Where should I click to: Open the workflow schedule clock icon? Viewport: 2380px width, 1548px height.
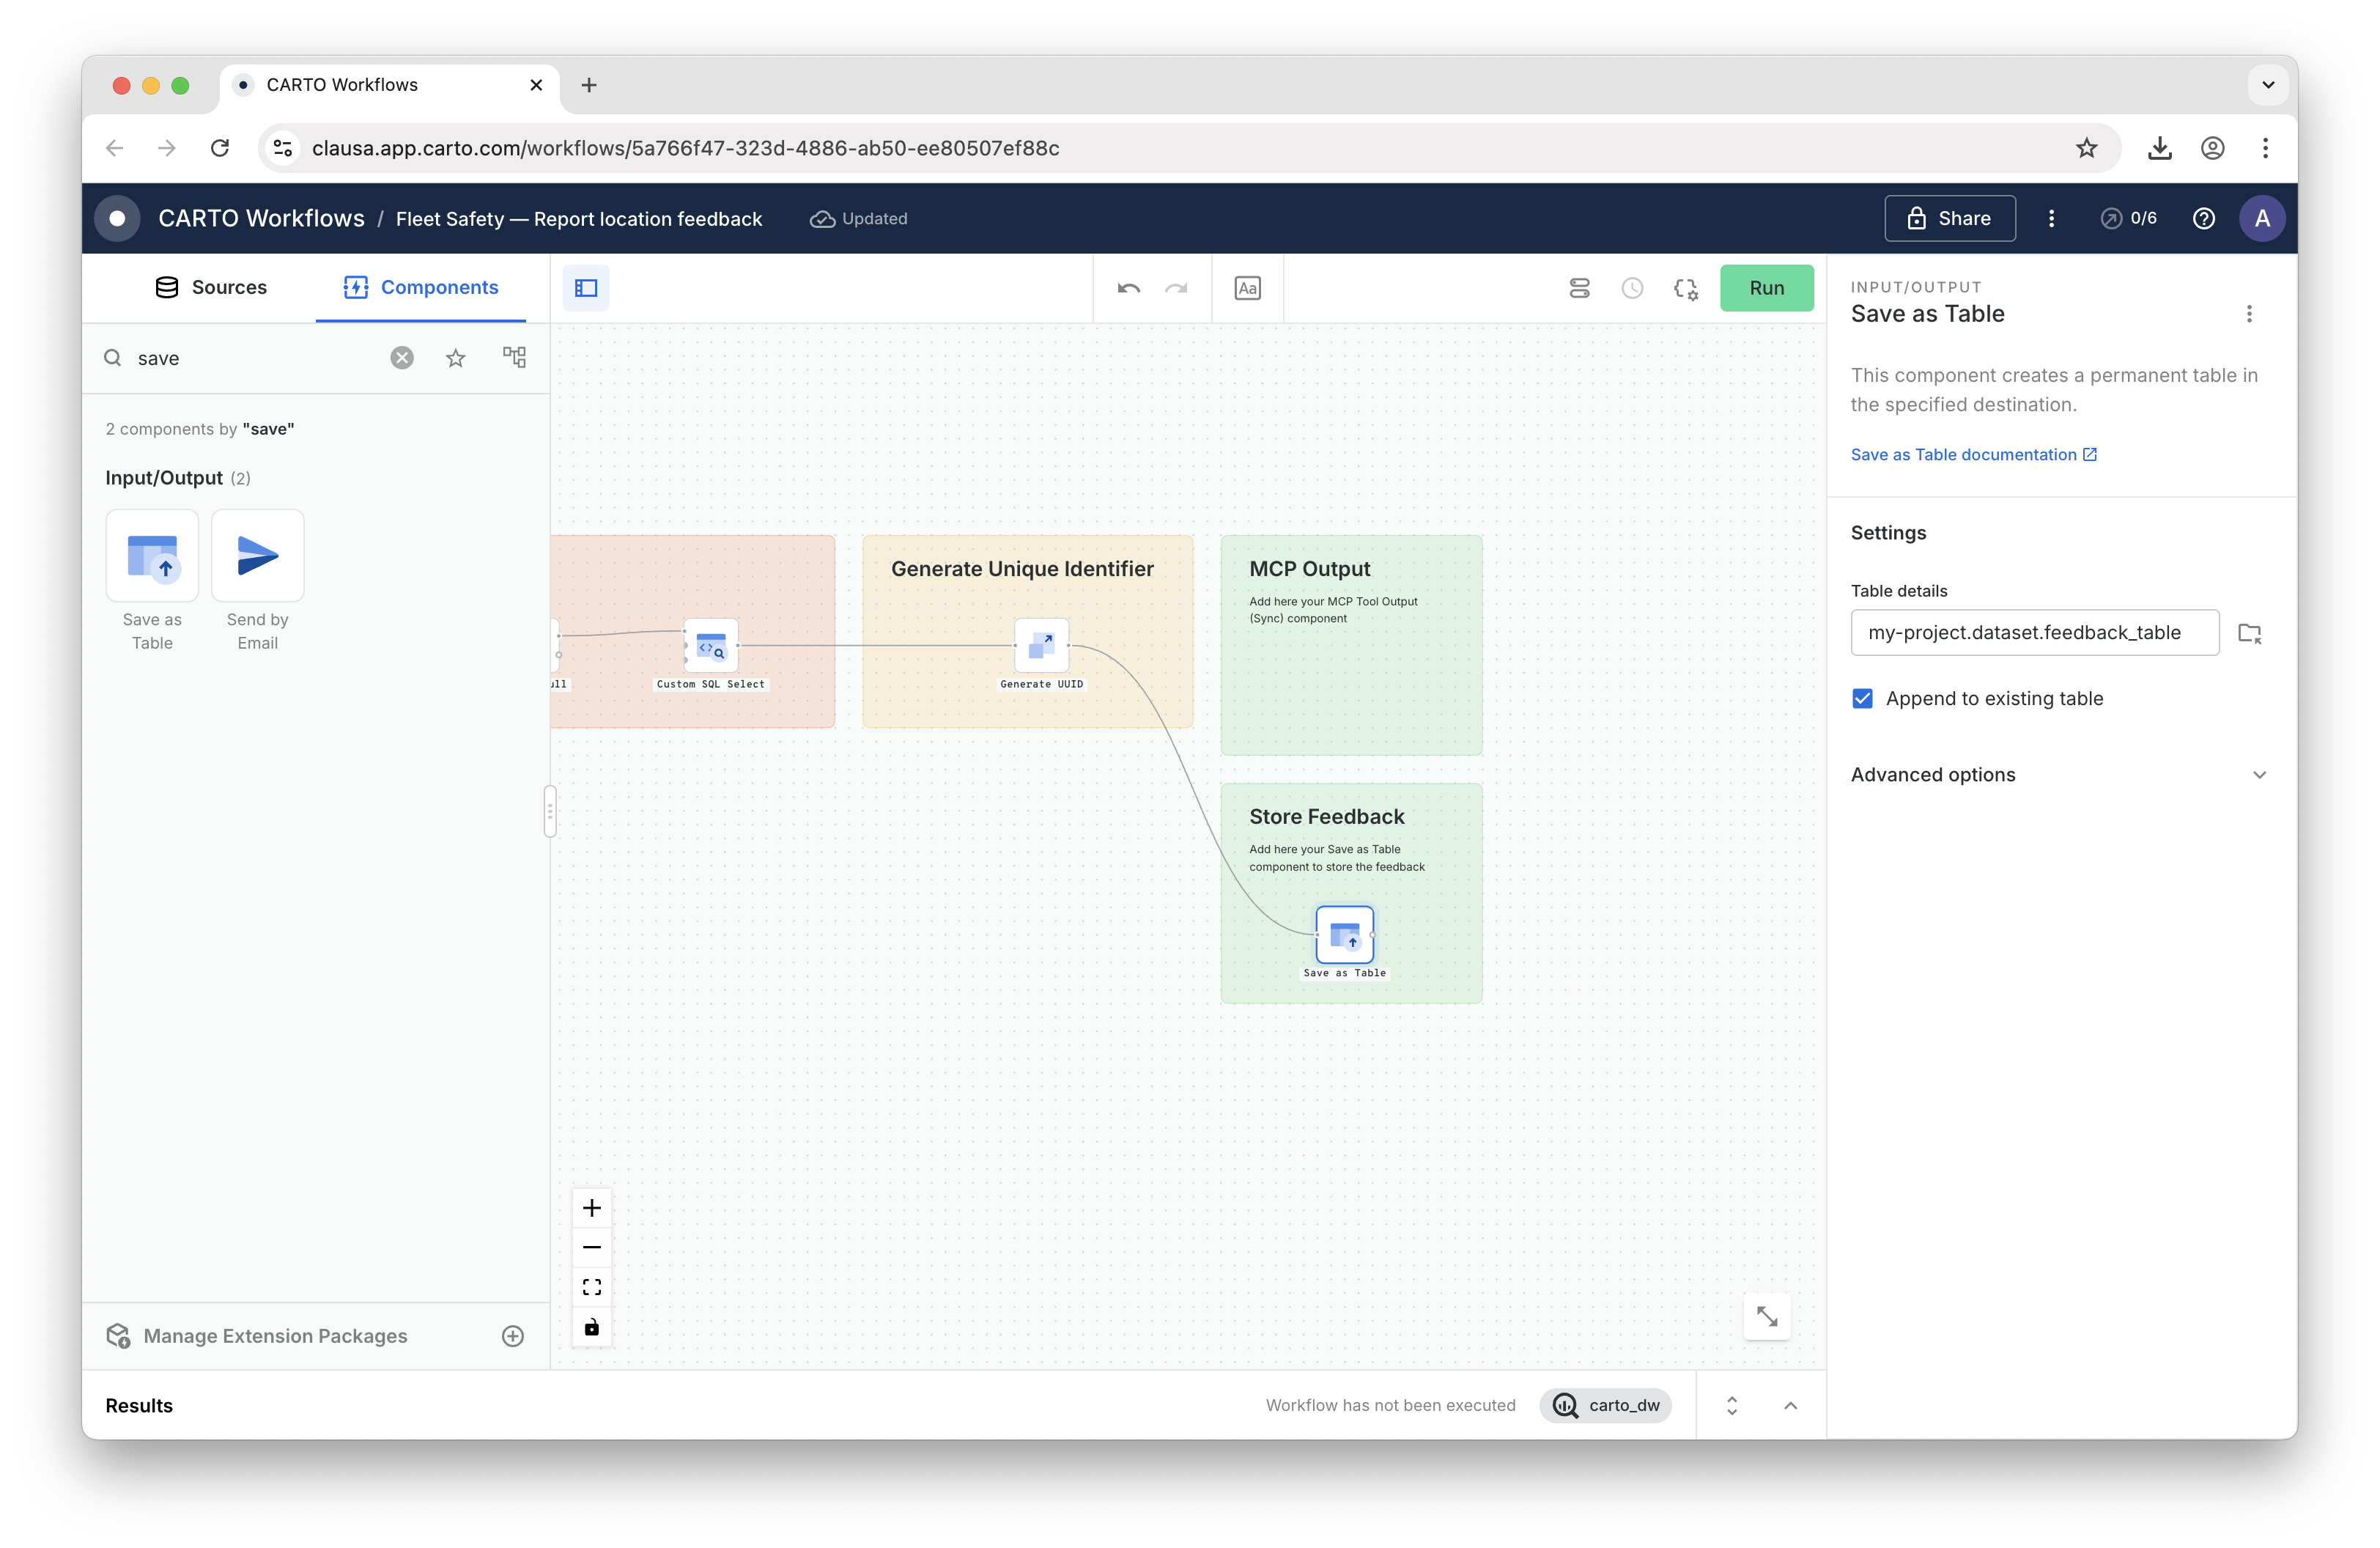tap(1632, 288)
